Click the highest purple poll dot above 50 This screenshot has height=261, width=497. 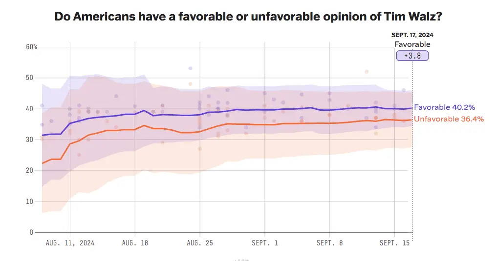[190, 68]
